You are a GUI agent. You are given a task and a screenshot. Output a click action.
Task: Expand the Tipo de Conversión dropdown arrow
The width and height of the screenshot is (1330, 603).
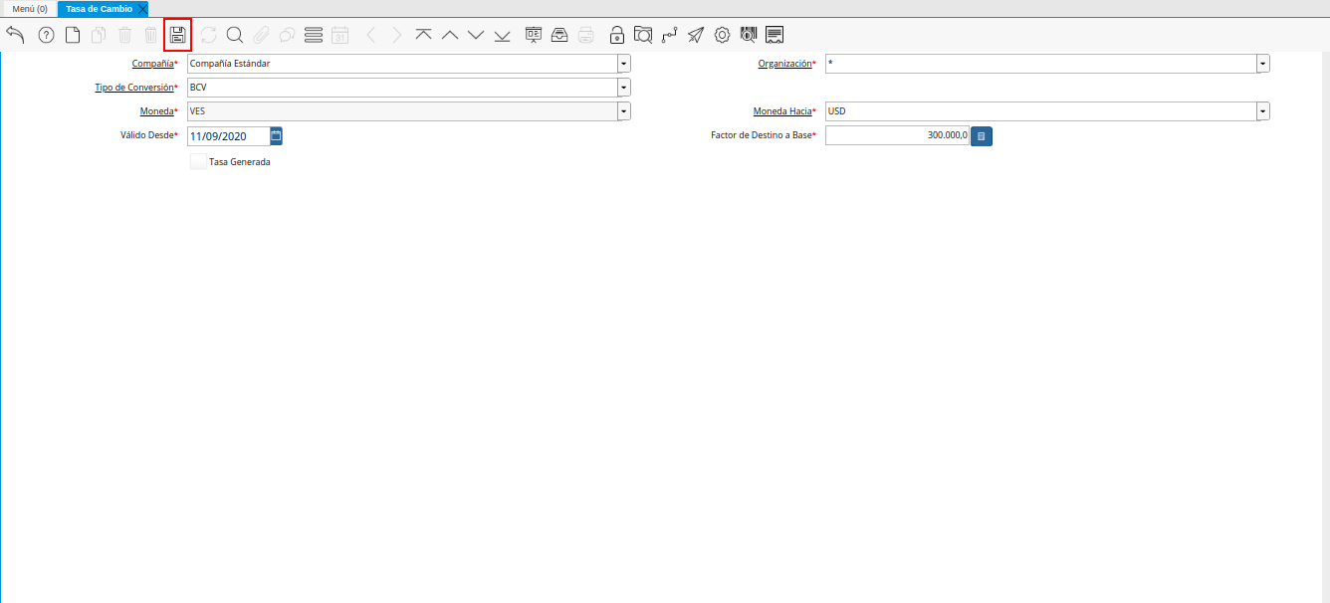click(624, 88)
